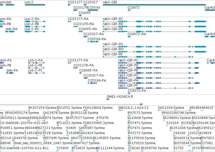This screenshot has width=215, height=152.
Task: Click the CG33177-PA protein label
Action: click(78, 60)
